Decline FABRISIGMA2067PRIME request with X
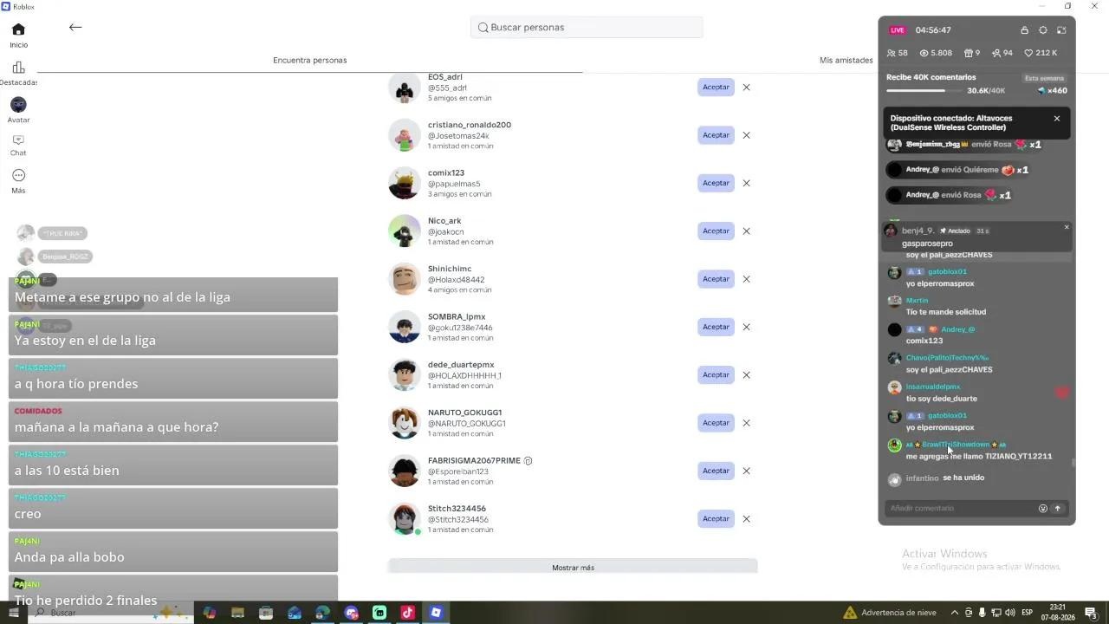Viewport: 1109px width, 624px height. coord(746,471)
